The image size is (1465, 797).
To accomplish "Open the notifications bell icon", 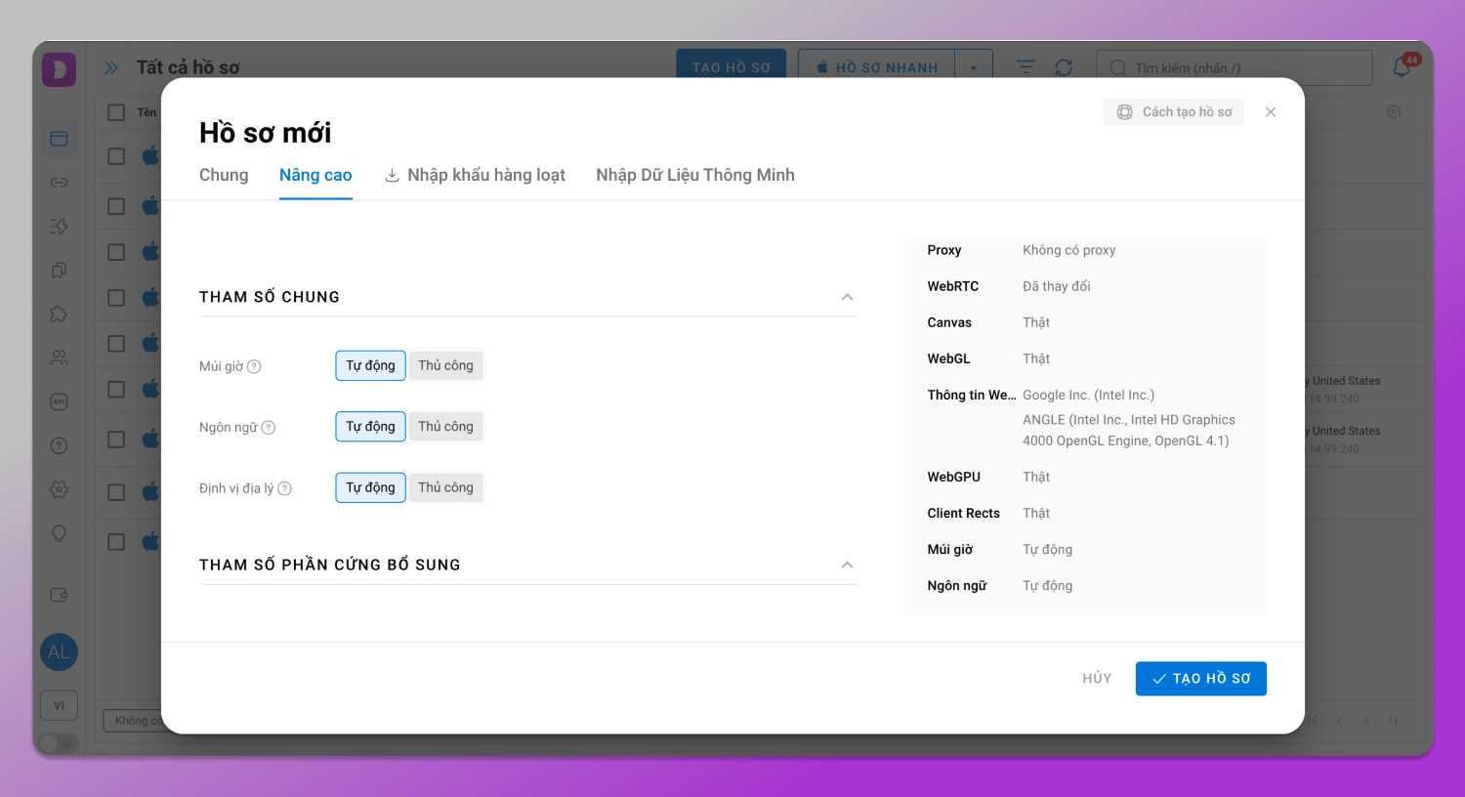I will [x=1402, y=67].
